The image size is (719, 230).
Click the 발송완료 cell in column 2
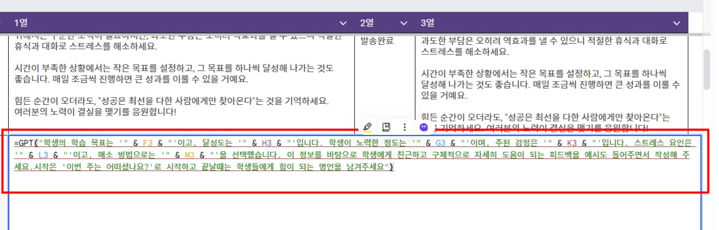(x=377, y=41)
